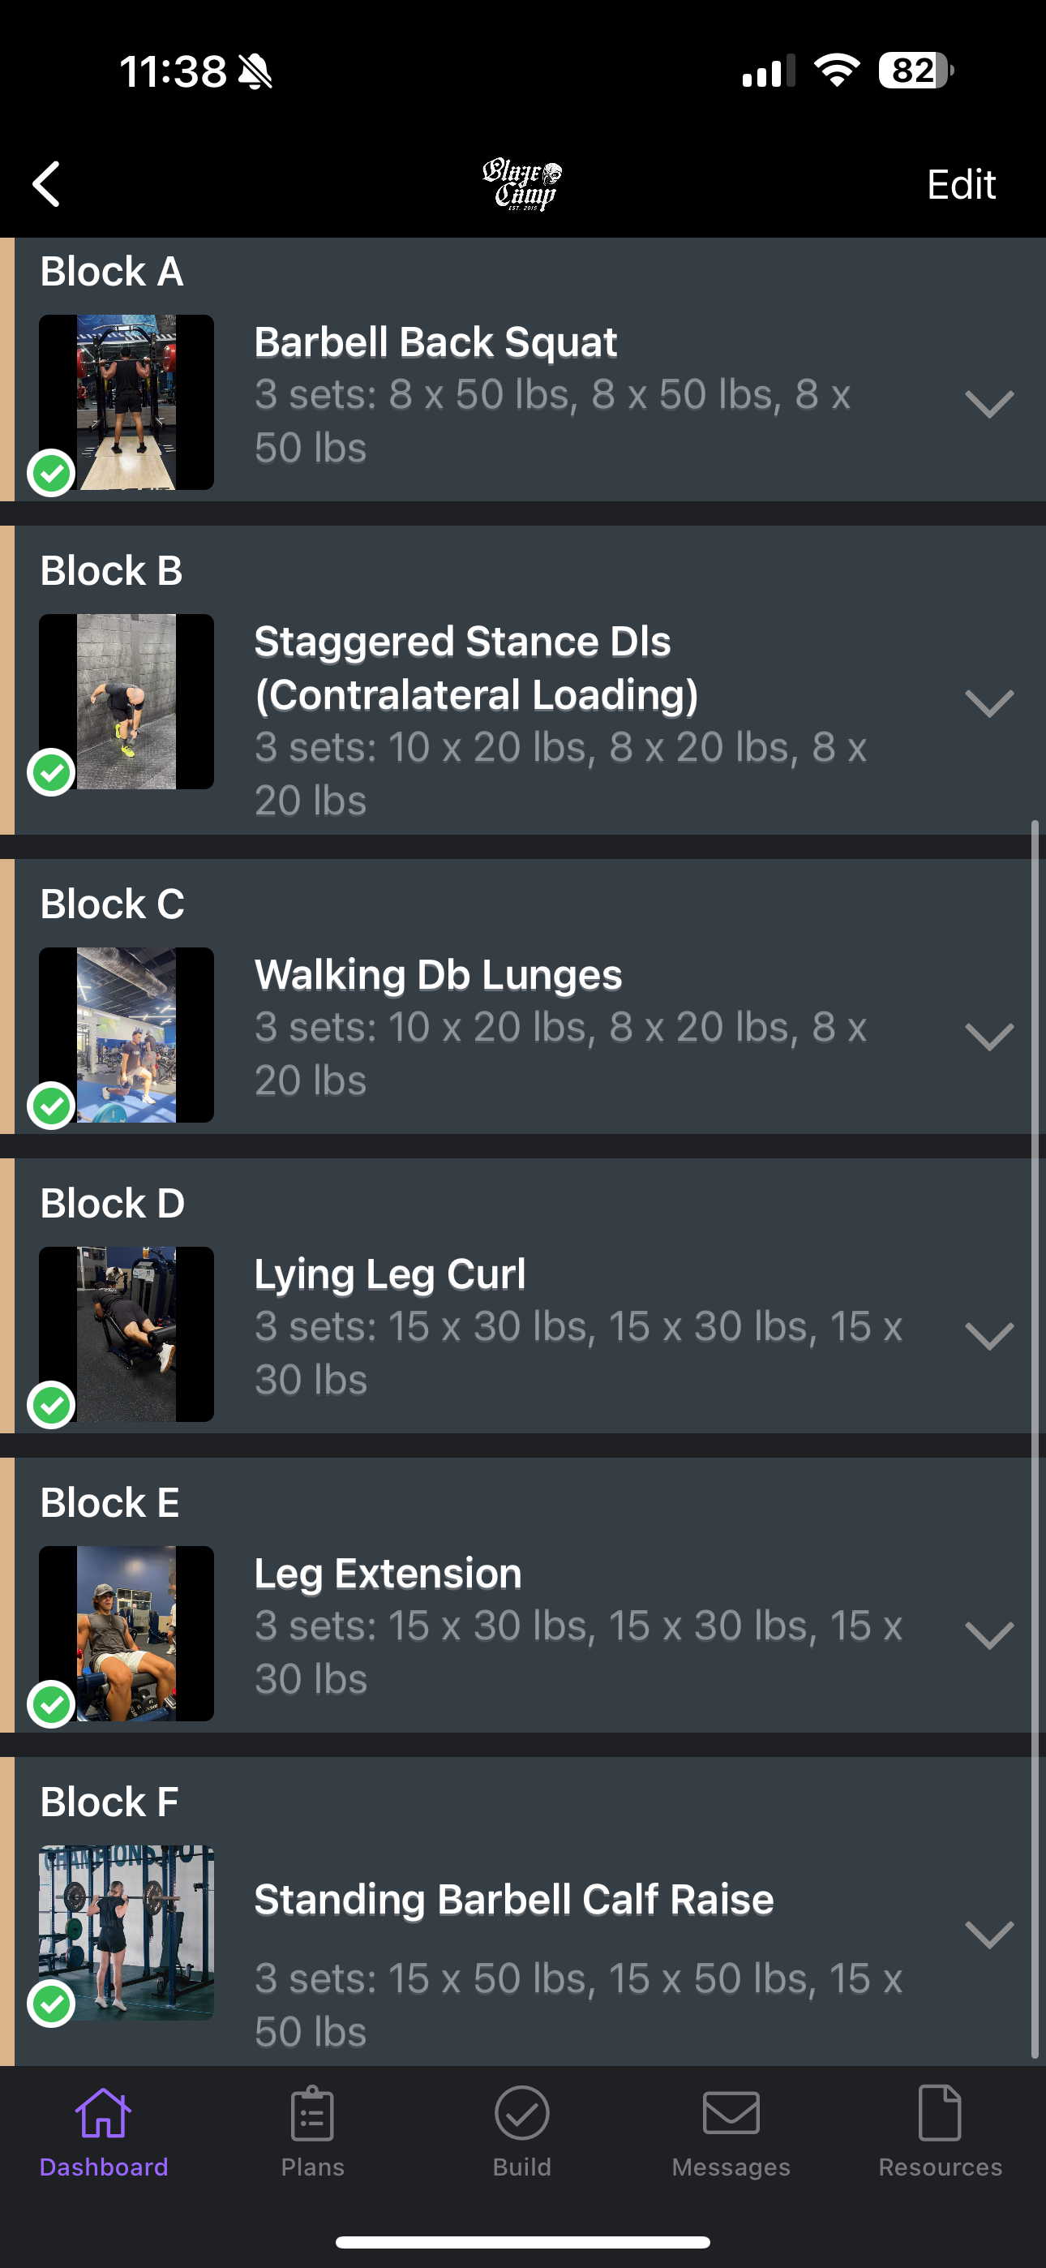This screenshot has width=1046, height=2268.
Task: Tap the Blaze Camp logo
Action: click(522, 184)
